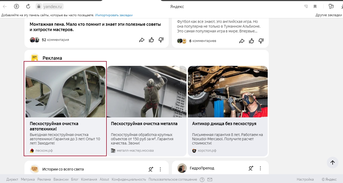The width and height of the screenshot is (343, 183).
Task: Open the translate page icon in toolbar
Action: 306,6
